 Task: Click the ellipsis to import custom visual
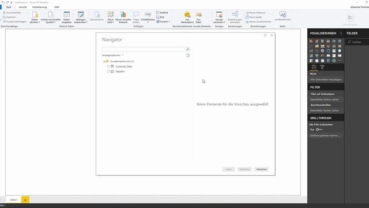(340, 61)
